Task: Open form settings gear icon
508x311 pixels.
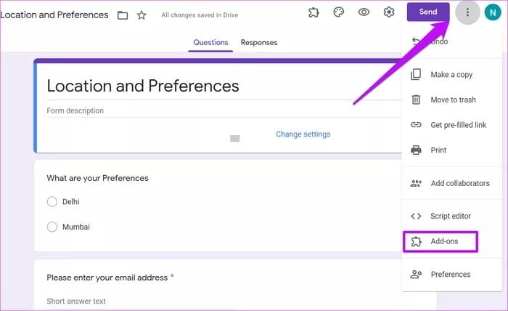Action: pyautogui.click(x=389, y=12)
